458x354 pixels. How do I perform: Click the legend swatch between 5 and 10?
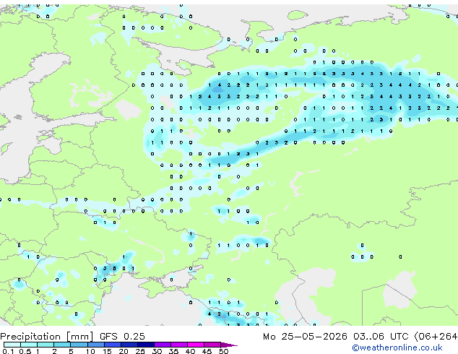79,345
